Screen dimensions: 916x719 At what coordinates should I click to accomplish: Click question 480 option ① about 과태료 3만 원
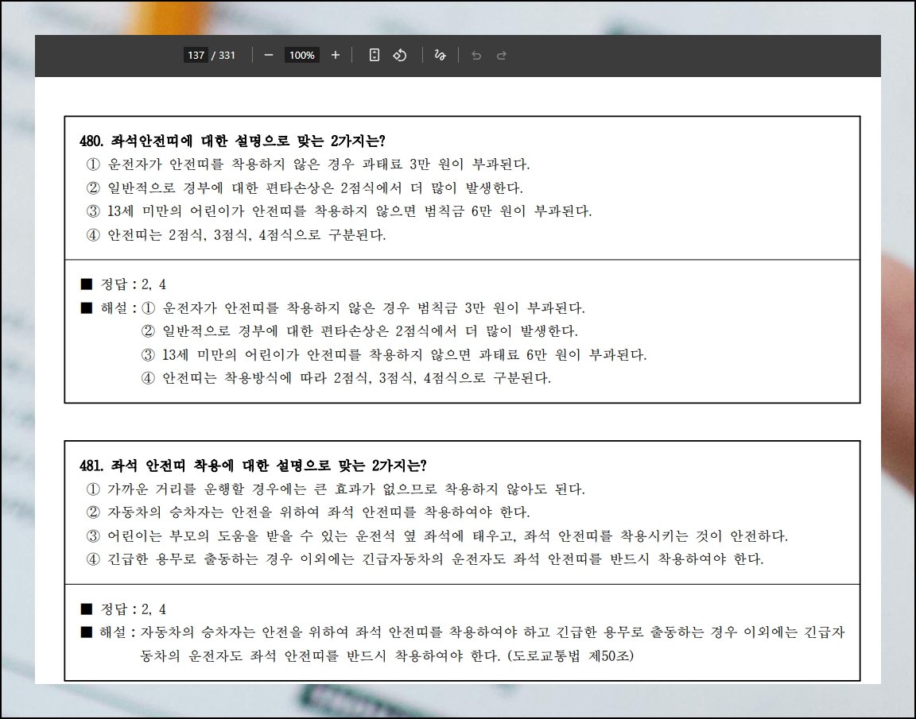click(308, 164)
